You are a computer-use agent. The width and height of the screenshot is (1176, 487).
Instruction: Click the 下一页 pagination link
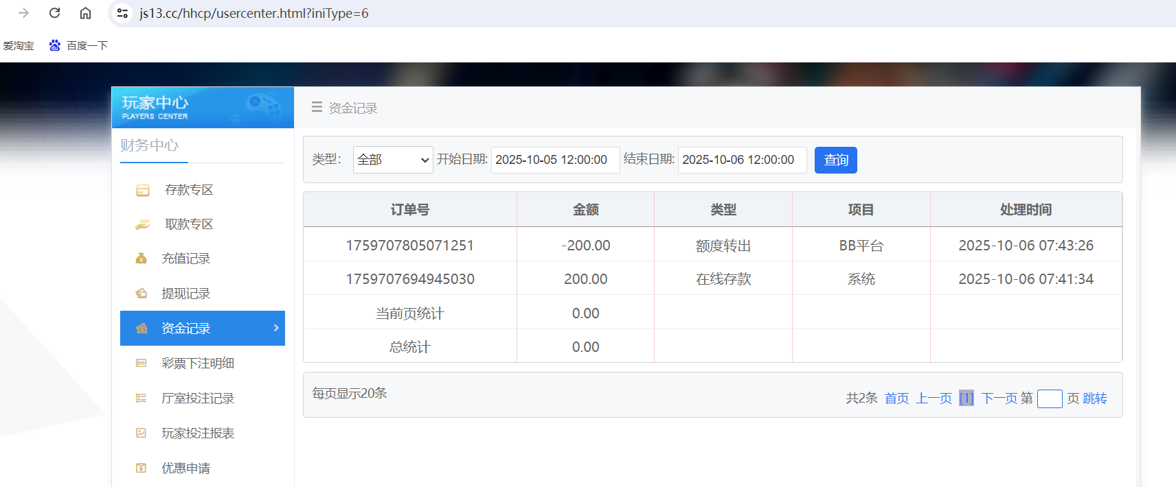(x=999, y=399)
